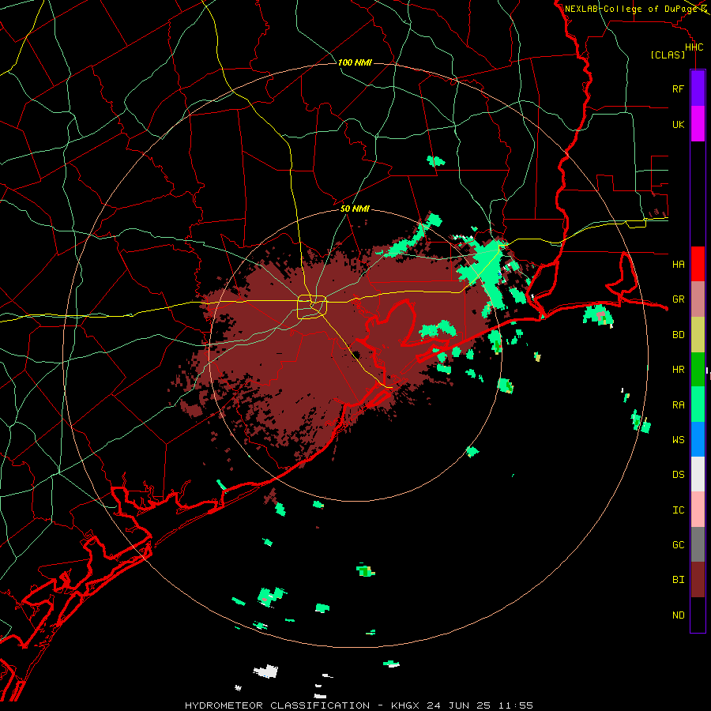The height and width of the screenshot is (711, 711).
Task: Click the HA legend label
Action: pyautogui.click(x=678, y=264)
